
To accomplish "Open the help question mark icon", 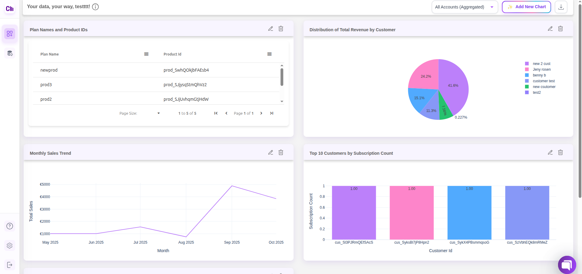I will point(10,226).
